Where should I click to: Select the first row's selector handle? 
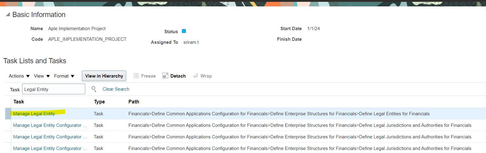point(8,114)
